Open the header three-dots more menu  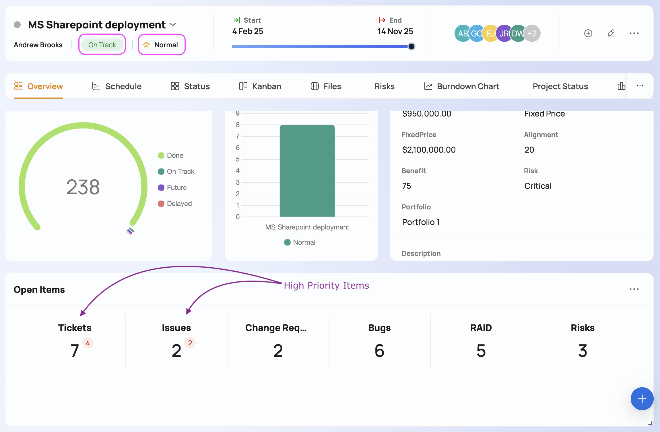[x=634, y=33]
